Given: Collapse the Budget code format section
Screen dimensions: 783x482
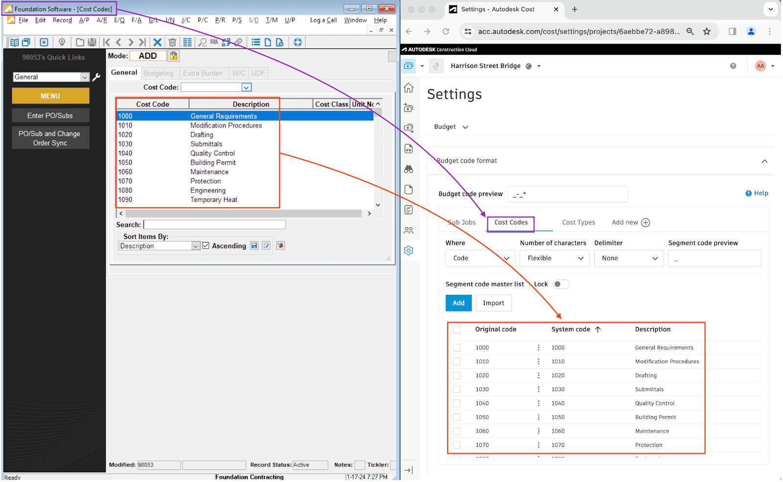Looking at the screenshot, I should click(764, 161).
